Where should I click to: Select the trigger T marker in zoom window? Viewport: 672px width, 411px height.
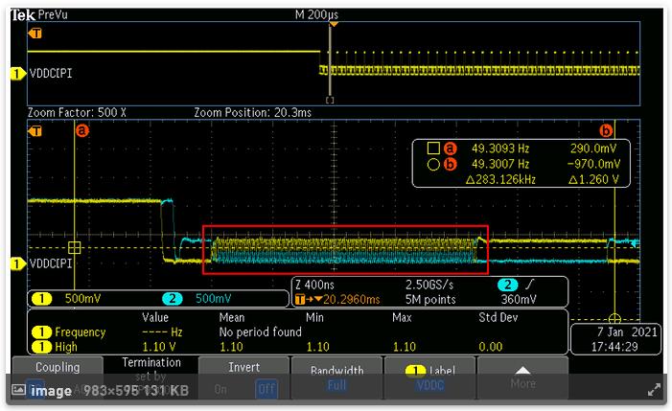click(35, 130)
